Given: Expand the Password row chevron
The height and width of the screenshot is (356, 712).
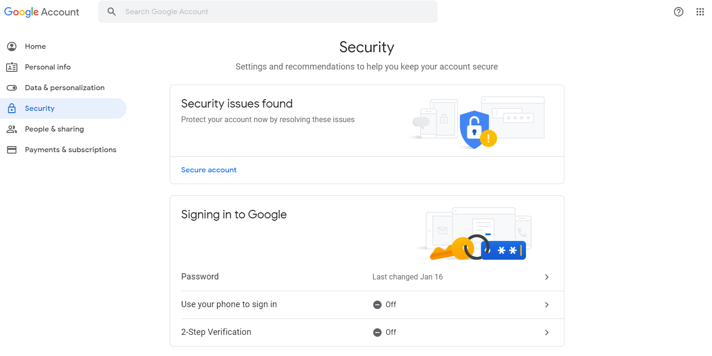Looking at the screenshot, I should pyautogui.click(x=547, y=277).
